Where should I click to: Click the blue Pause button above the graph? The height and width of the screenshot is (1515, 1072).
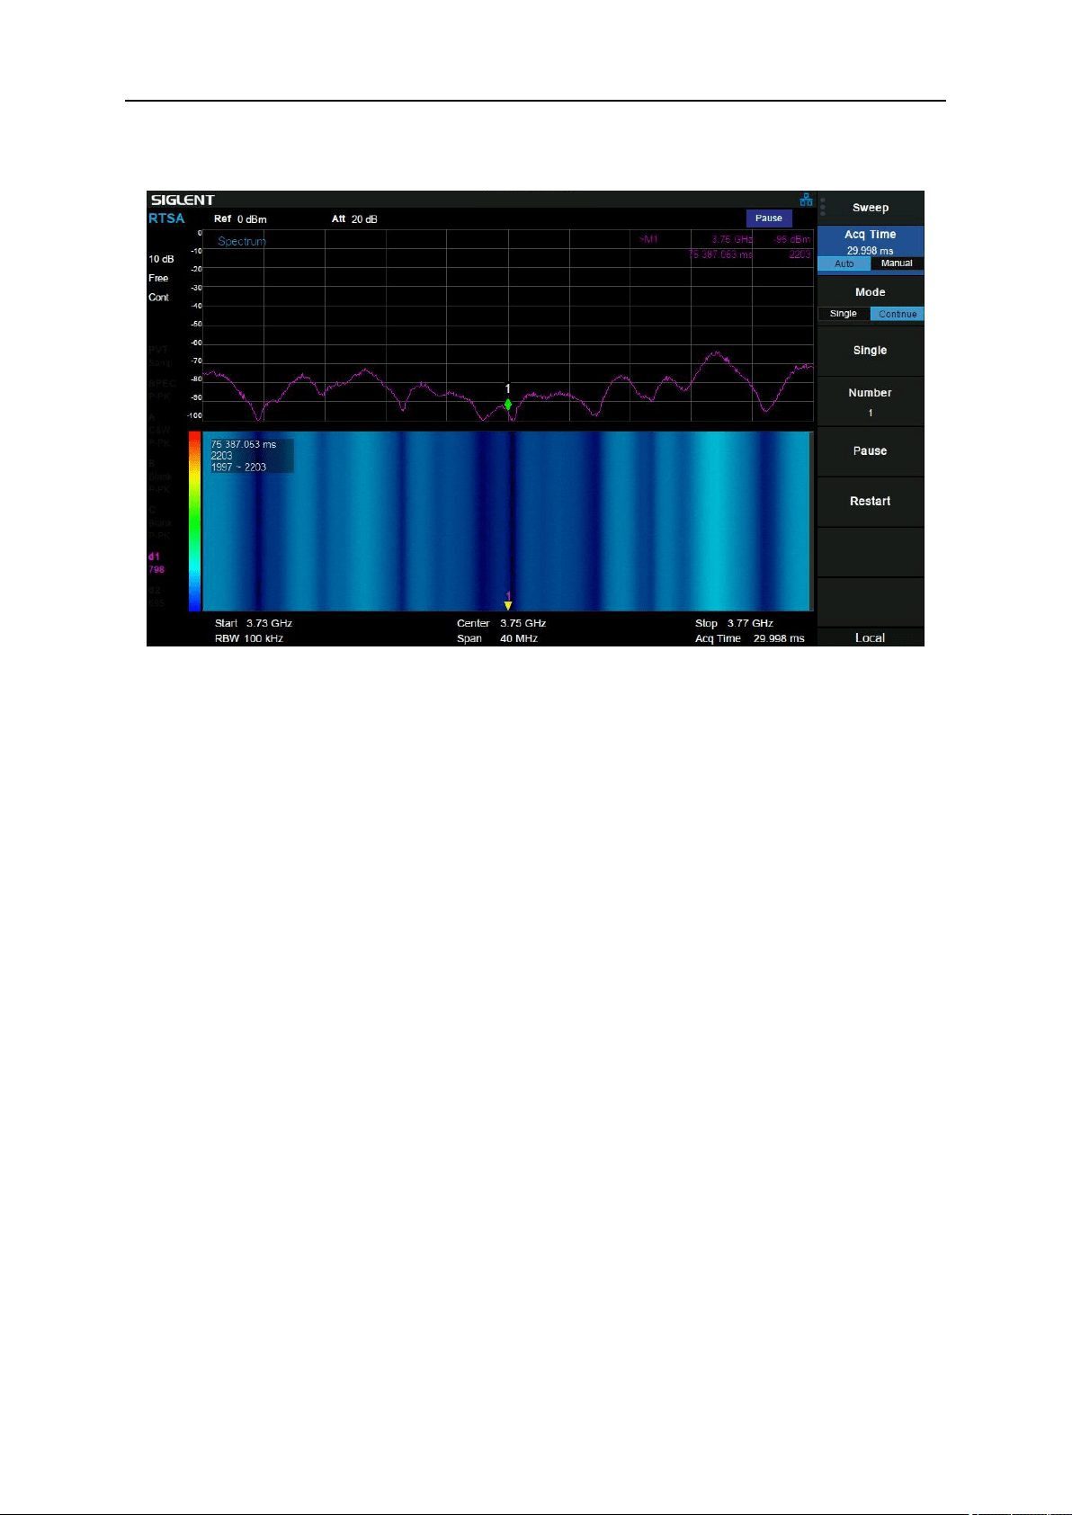pyautogui.click(x=769, y=218)
